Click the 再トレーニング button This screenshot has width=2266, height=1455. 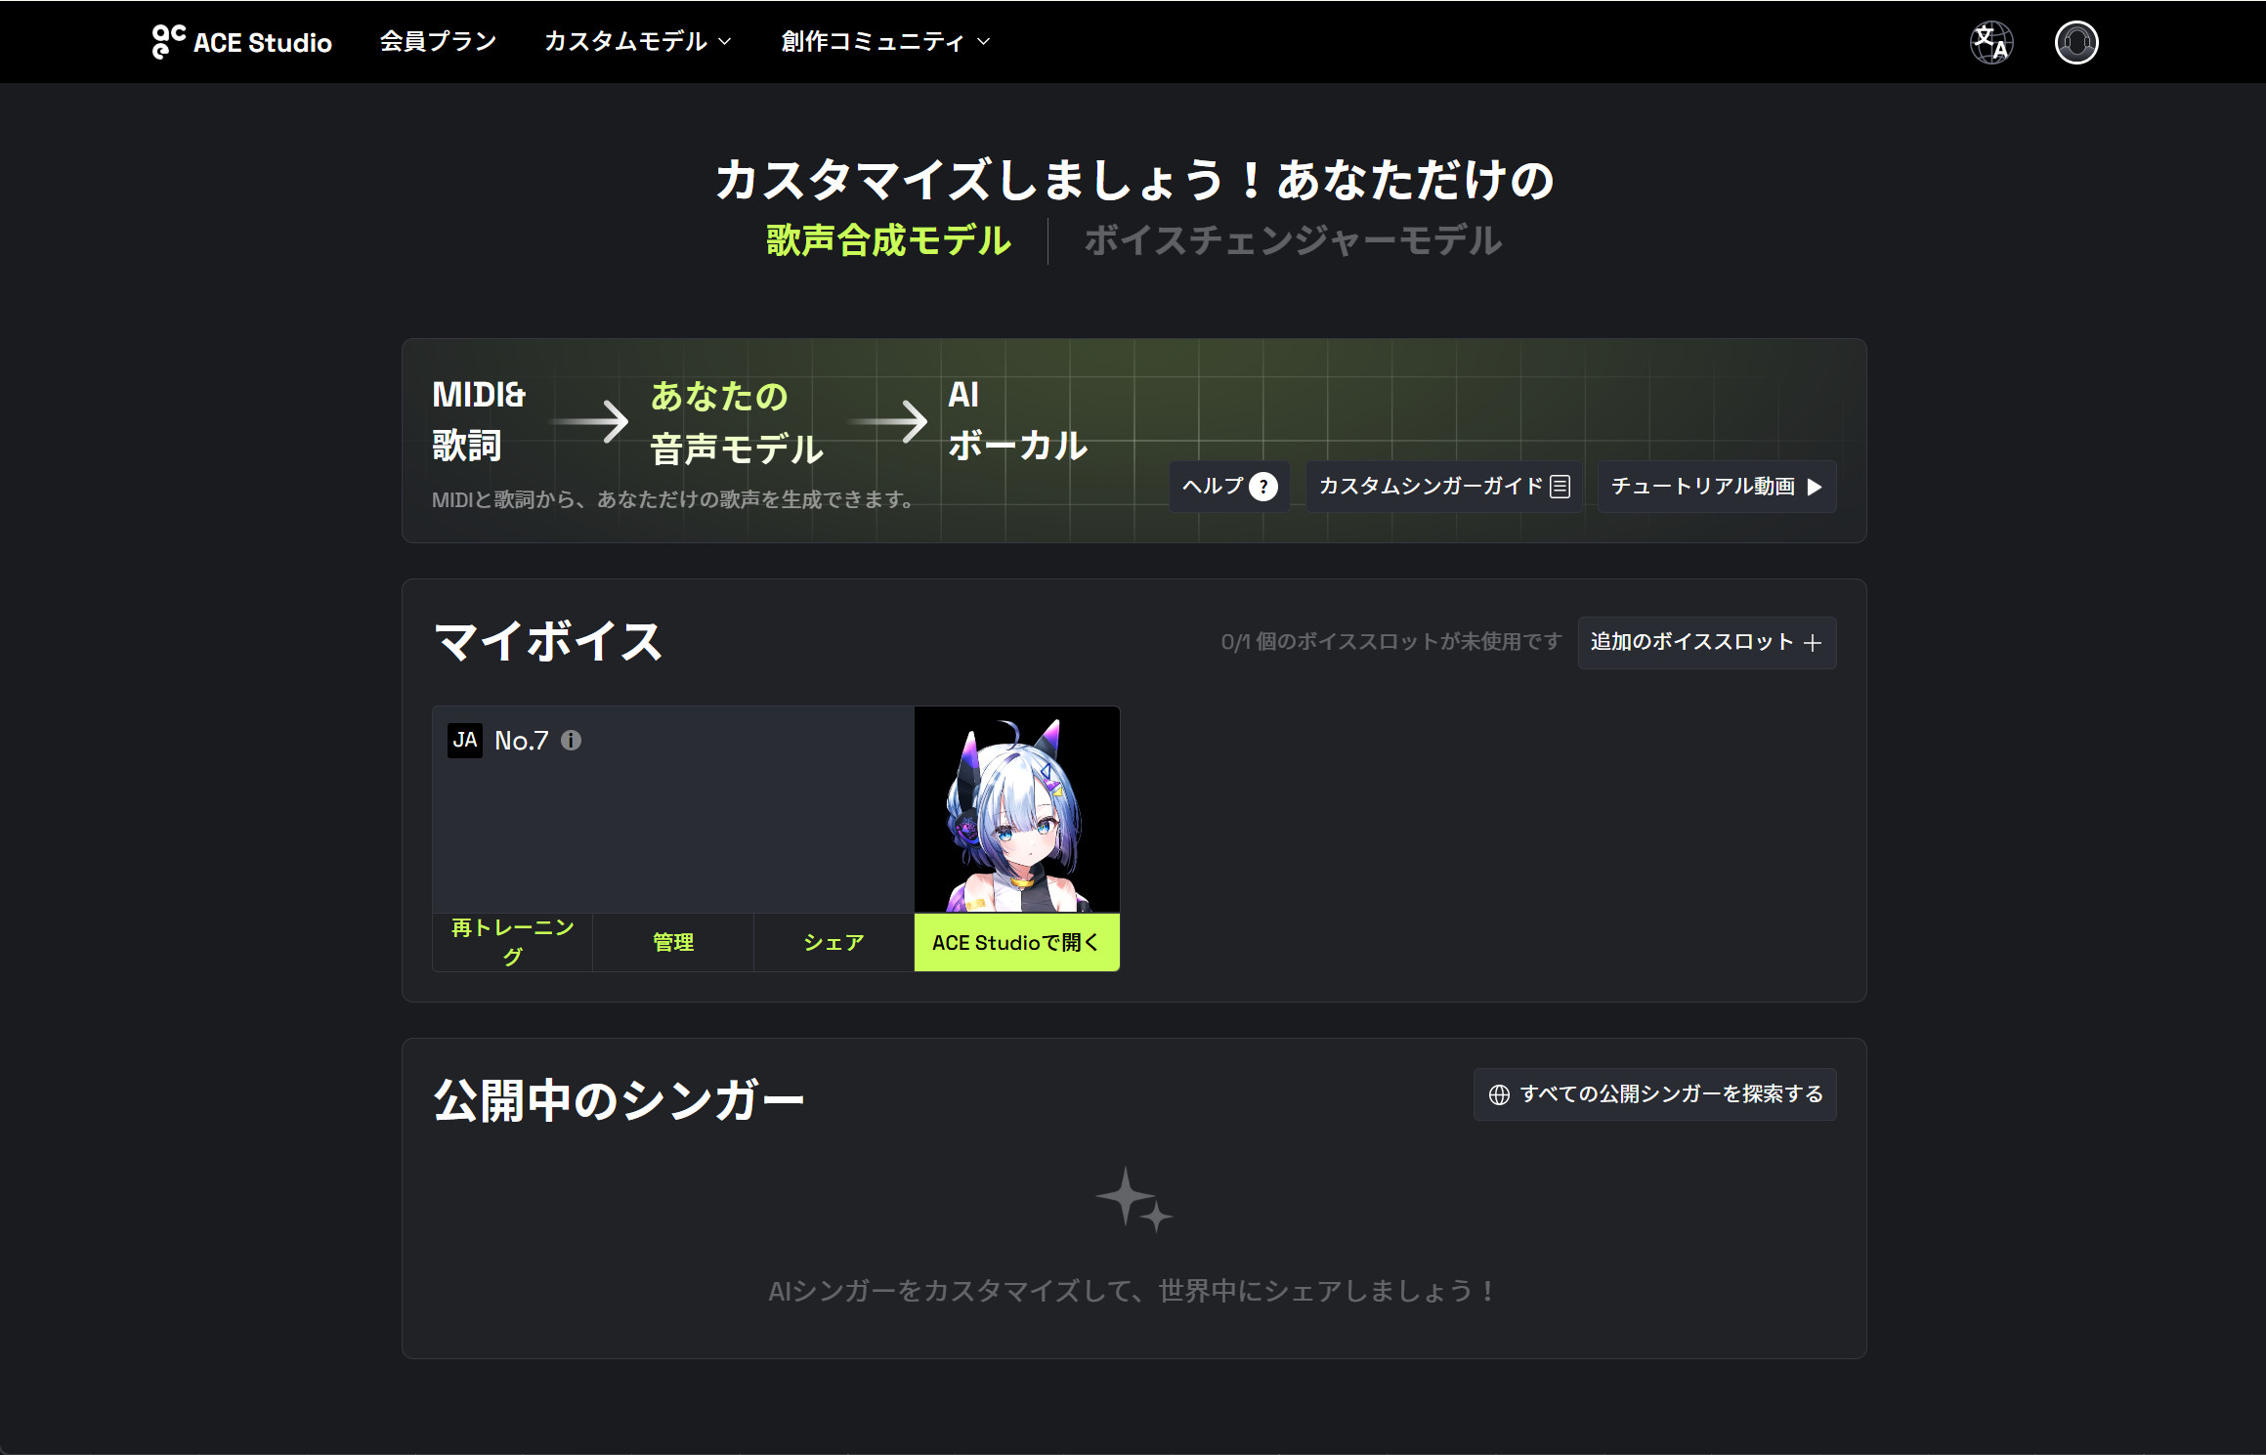click(x=512, y=942)
